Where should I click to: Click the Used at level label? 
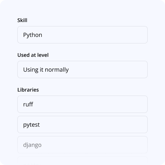pos(33,55)
